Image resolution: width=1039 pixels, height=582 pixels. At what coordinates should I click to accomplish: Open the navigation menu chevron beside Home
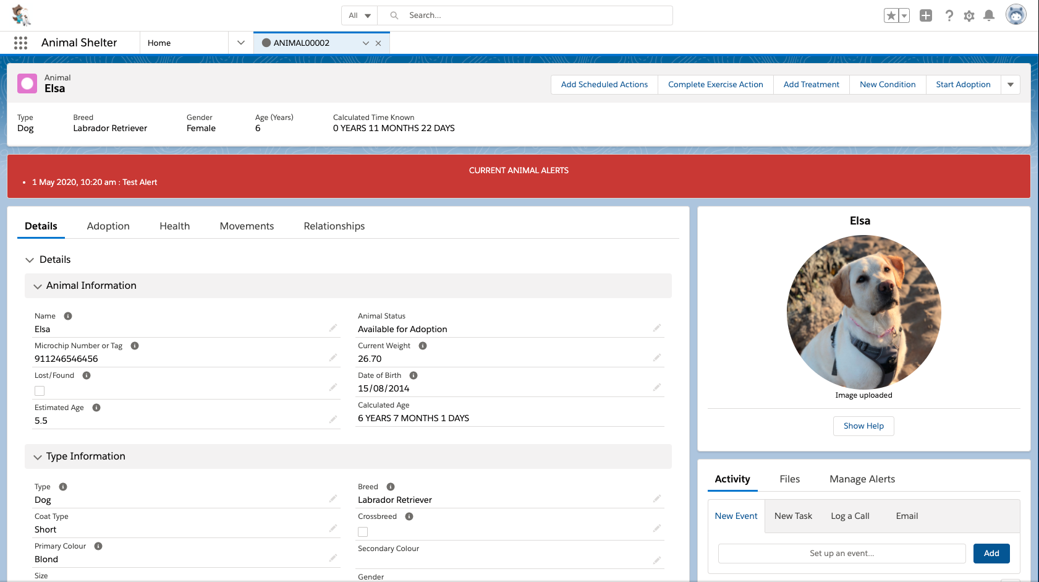pos(241,43)
